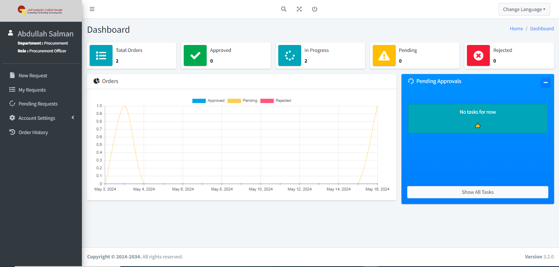Toggle Rejected series in chart legend

click(x=276, y=101)
